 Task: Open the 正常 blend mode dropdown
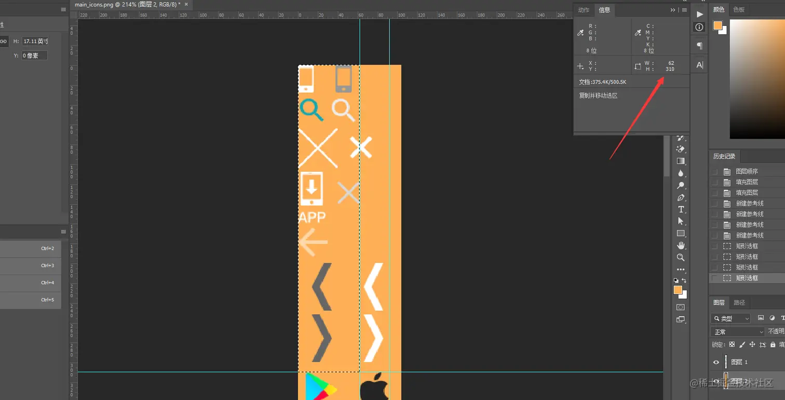tap(738, 332)
